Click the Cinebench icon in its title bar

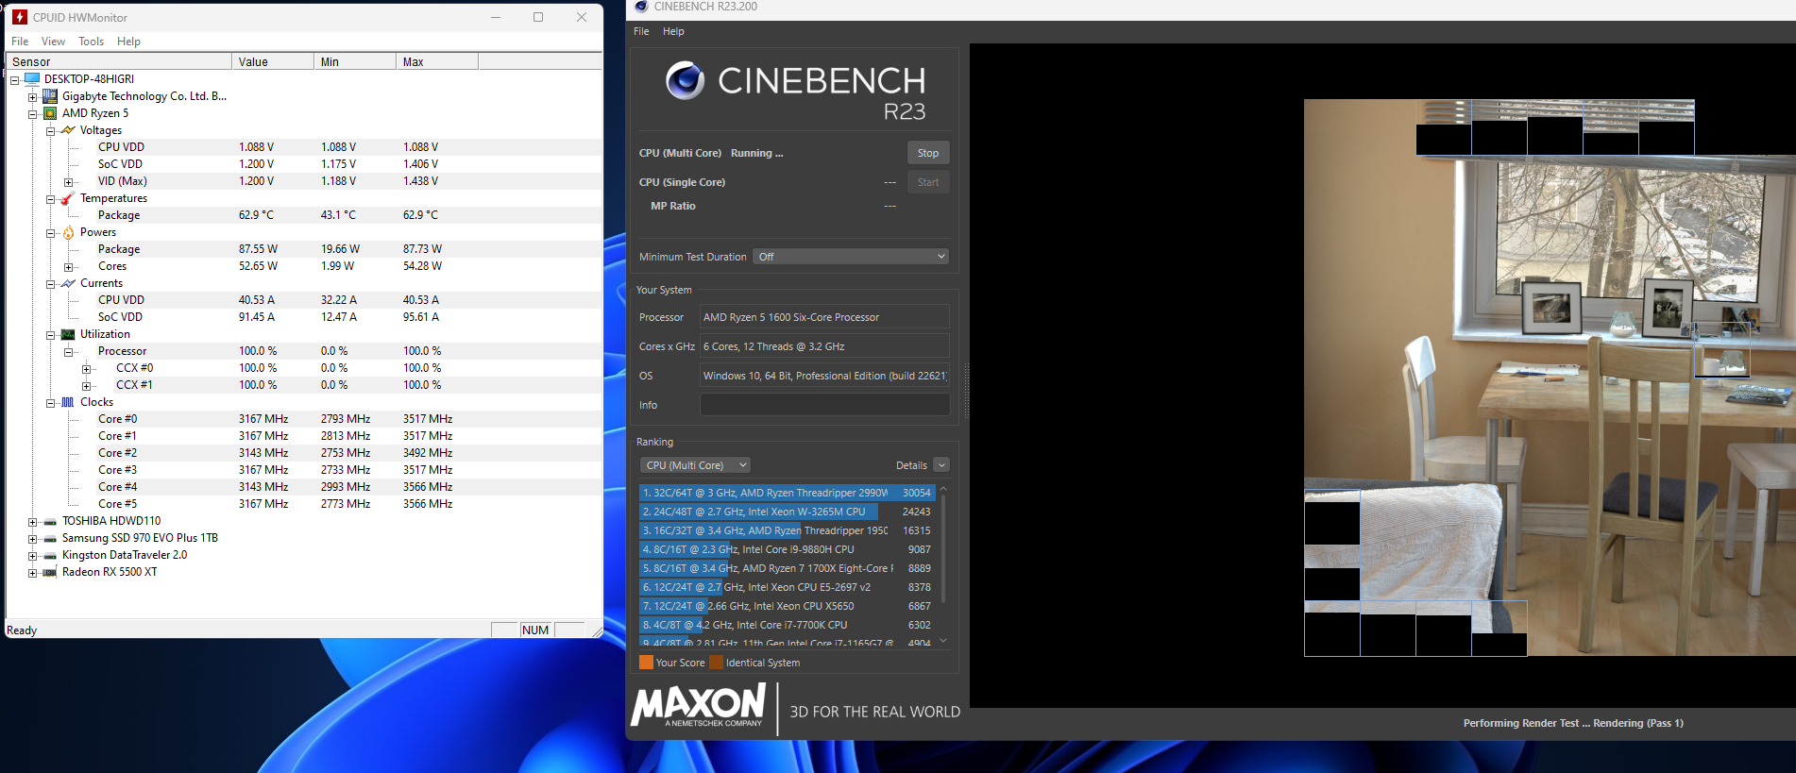642,7
